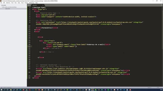Open Camtasia green C taskbar icon
Image resolution: width=163 pixels, height=91 pixels.
coord(96,90)
